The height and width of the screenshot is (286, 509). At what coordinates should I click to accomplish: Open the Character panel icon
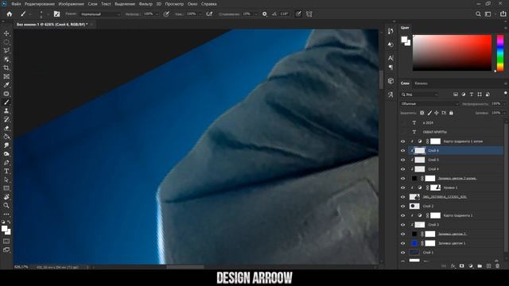(390, 58)
